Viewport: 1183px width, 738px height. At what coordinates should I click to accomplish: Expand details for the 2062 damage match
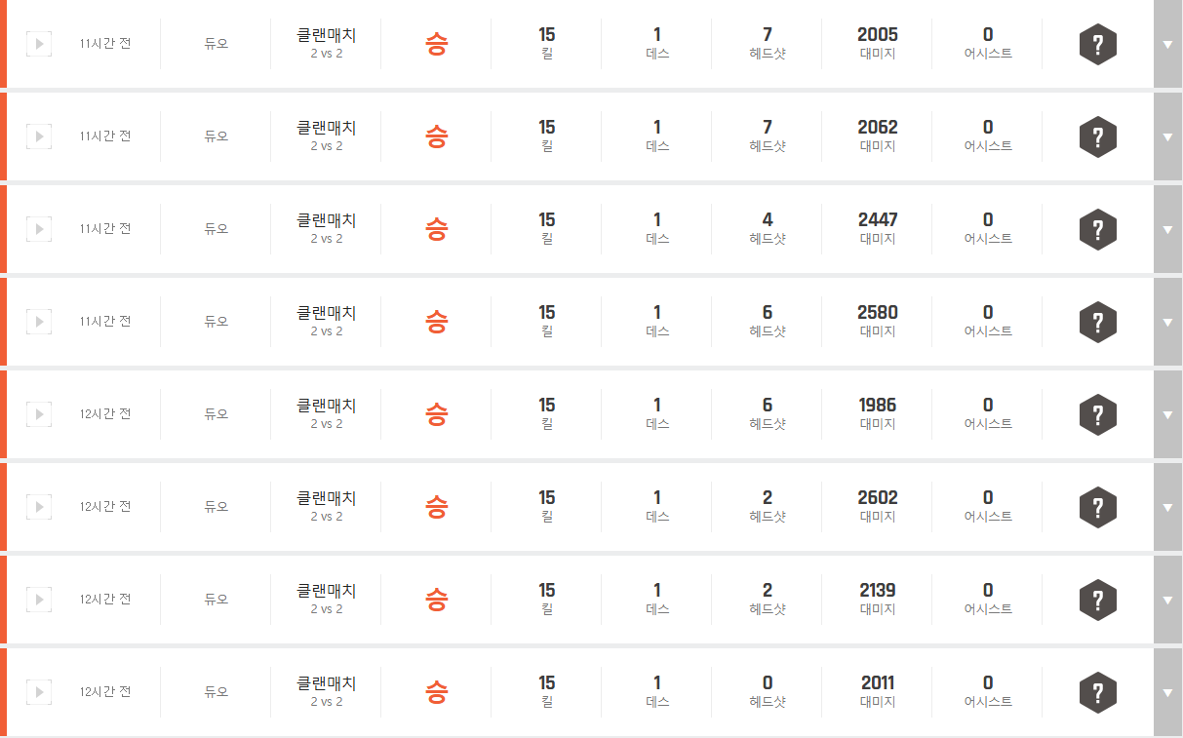[1167, 137]
